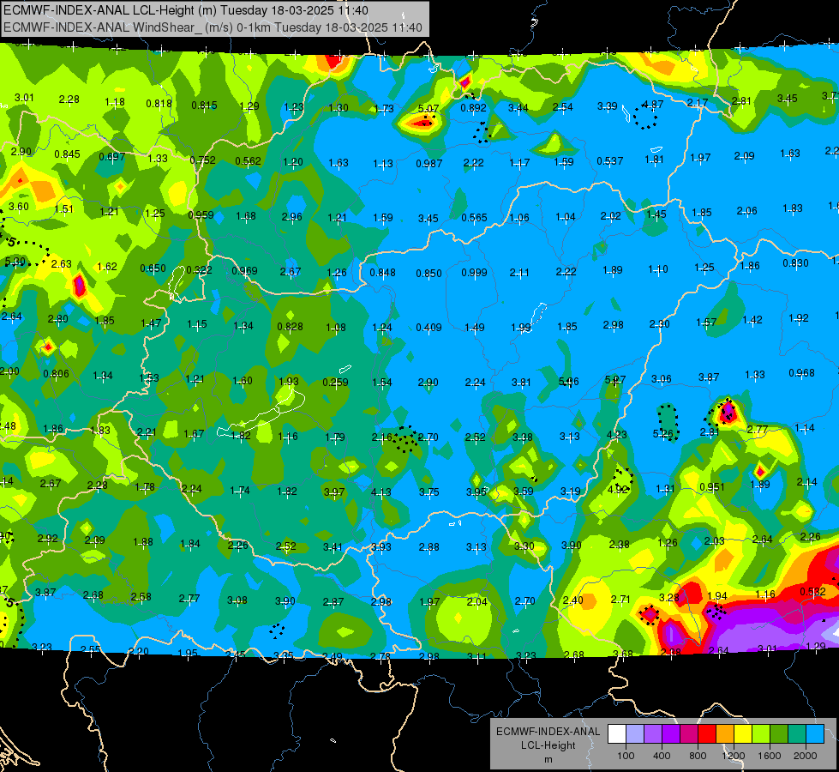Select the white legend color swatch
Screen dimensions: 839x772
[617, 734]
